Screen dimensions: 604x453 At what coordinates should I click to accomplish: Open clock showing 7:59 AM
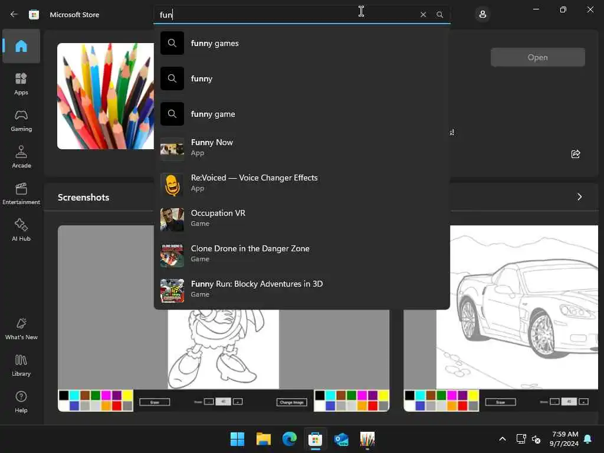click(564, 439)
